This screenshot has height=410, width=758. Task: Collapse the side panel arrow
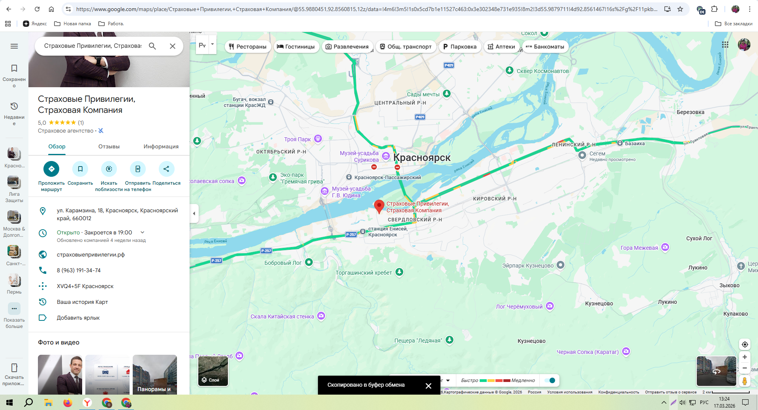[x=194, y=213]
